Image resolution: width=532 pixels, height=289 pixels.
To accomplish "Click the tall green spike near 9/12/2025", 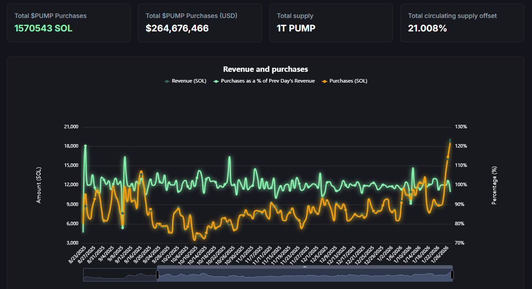I will 125,157.
